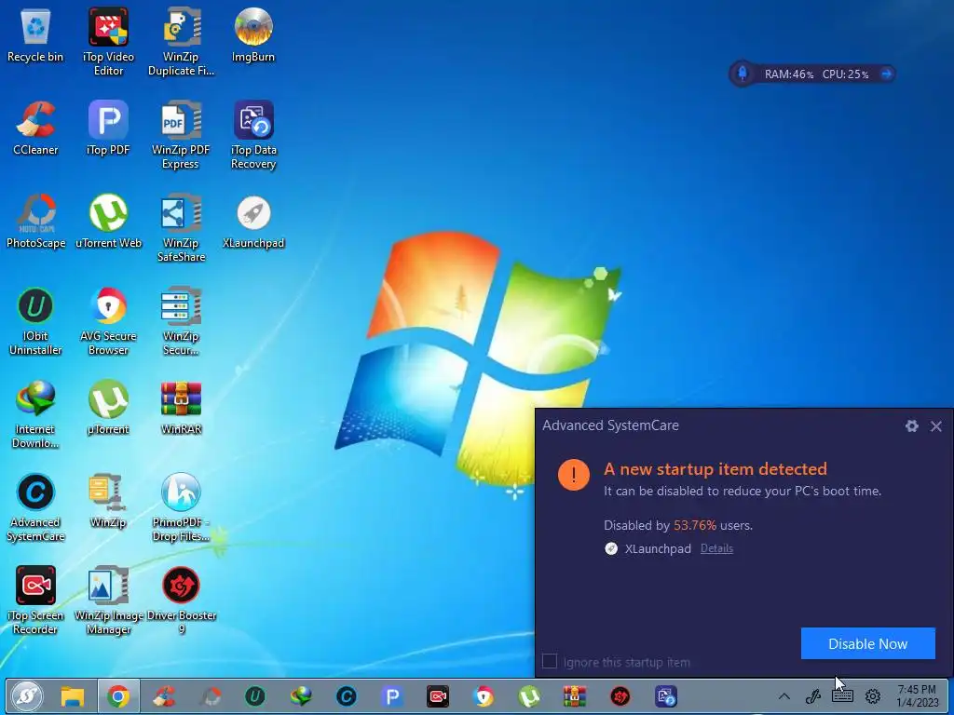Select the WinRAR desktop icon
The height and width of the screenshot is (715, 954).
click(181, 408)
